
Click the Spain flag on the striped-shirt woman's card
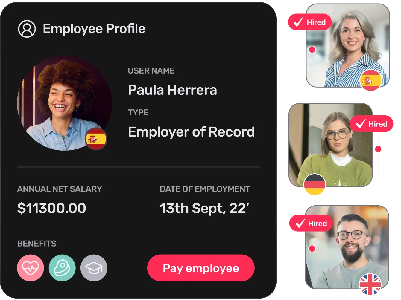tap(371, 80)
